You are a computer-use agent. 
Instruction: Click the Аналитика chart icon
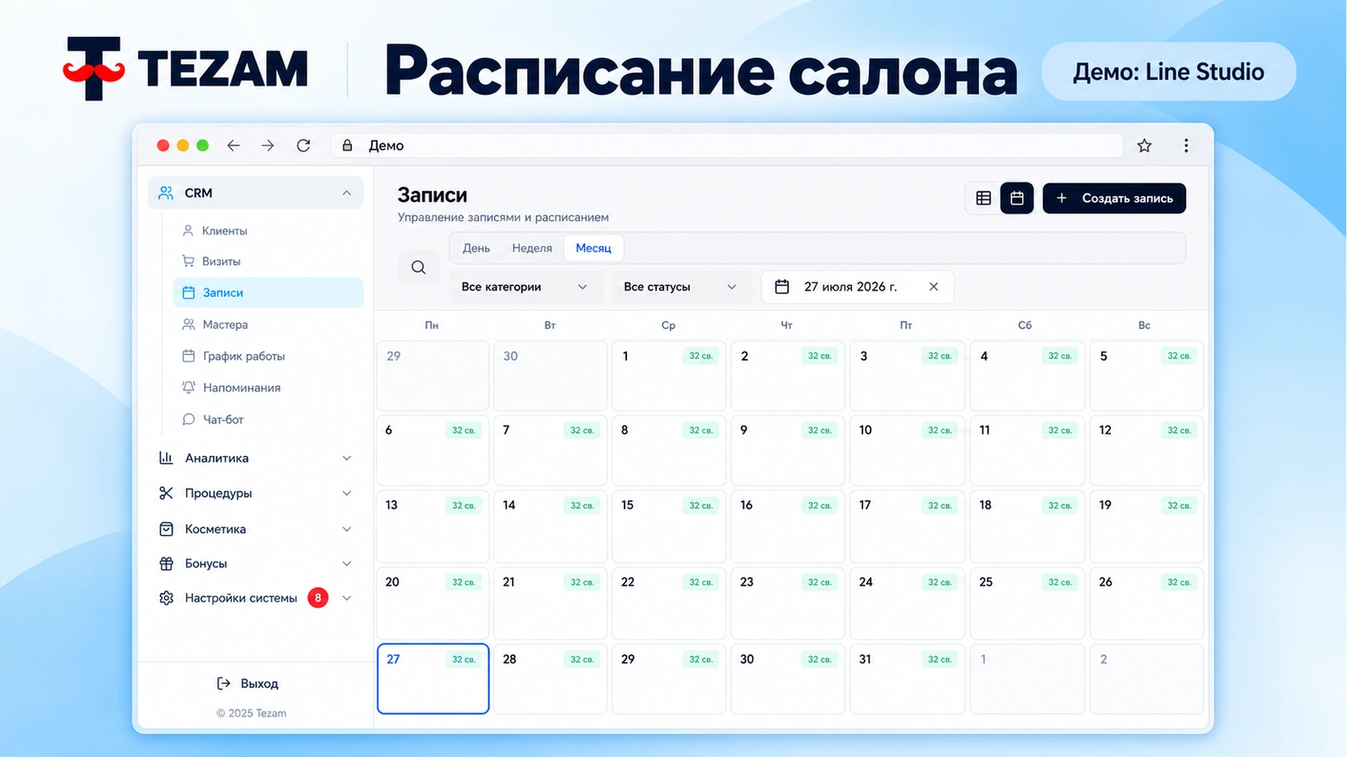pyautogui.click(x=166, y=458)
